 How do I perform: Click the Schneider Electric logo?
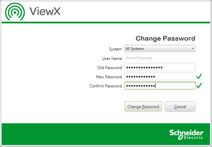pos(186,134)
